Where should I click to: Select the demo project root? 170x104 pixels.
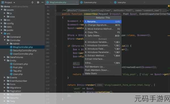click(x=7, y=6)
